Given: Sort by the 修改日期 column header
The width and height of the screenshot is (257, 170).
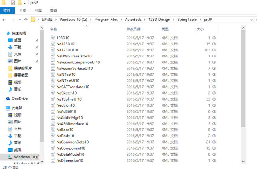Looking at the screenshot, I should [x=133, y=29].
